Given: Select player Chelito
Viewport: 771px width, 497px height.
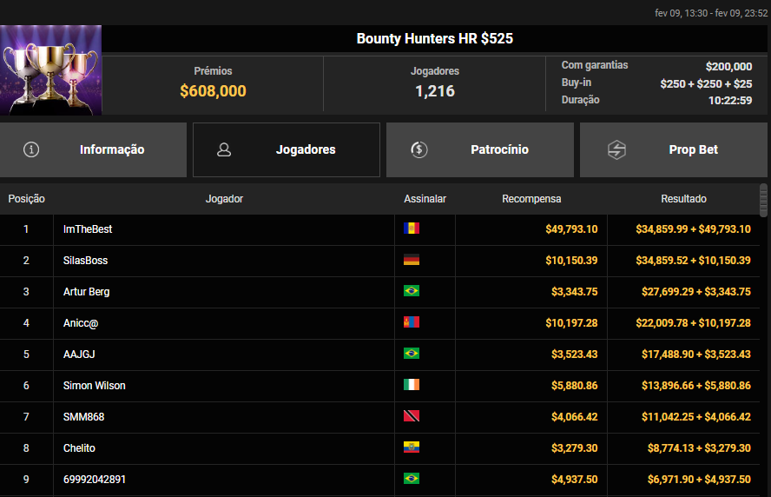Looking at the screenshot, I should 79,448.
